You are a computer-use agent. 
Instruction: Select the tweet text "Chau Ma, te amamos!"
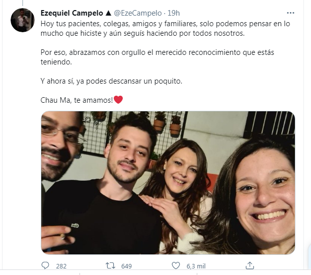tap(76, 100)
